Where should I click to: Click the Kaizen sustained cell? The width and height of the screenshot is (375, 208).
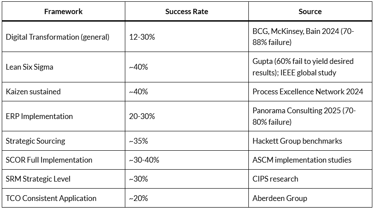(x=33, y=92)
